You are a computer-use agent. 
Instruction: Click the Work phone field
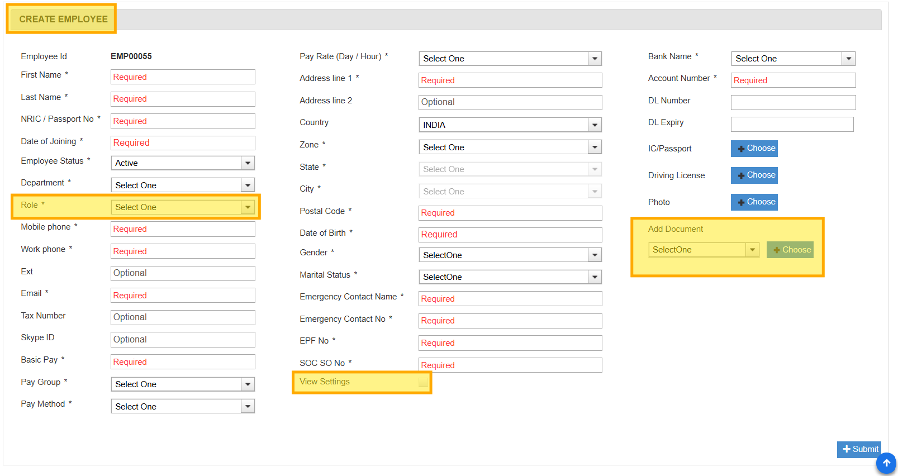[183, 251]
